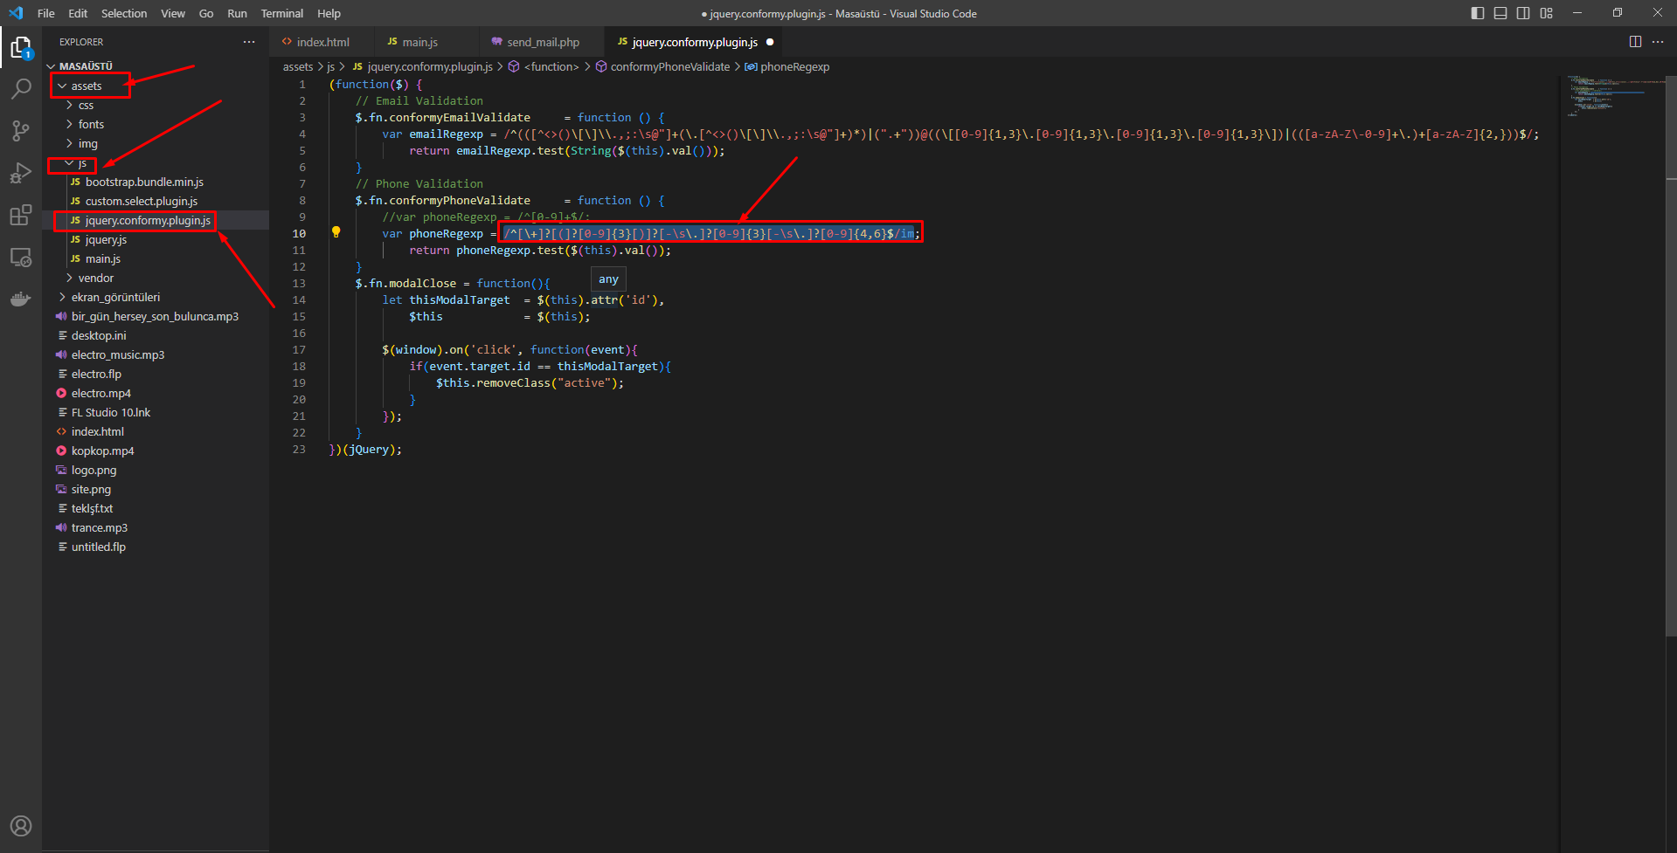Open bootstrap.bundle.min.js file
1677x853 pixels.
(x=144, y=182)
